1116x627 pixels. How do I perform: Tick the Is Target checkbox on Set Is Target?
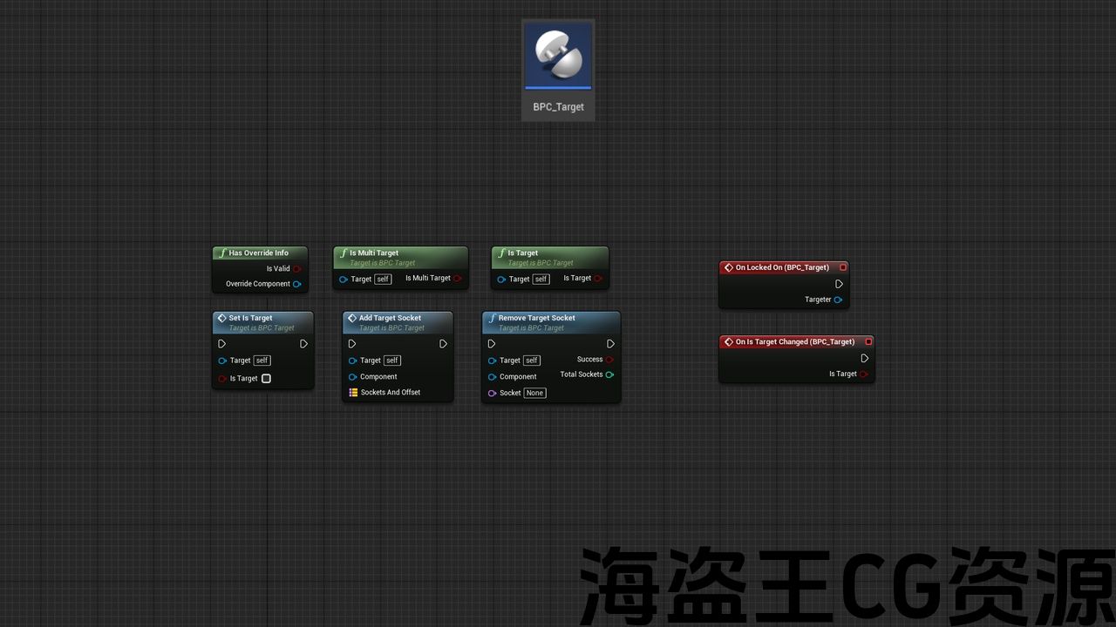point(266,379)
